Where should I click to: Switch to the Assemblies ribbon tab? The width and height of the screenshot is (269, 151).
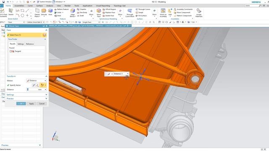point(19,5)
